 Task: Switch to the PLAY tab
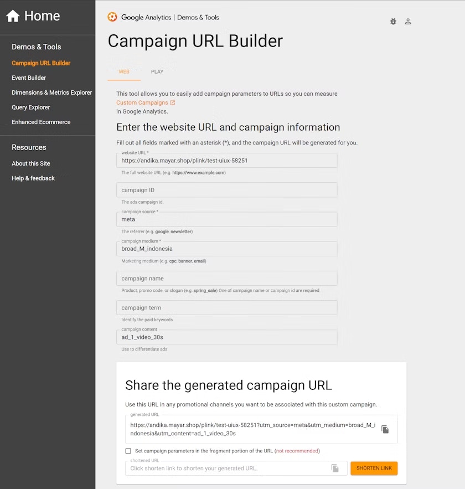pos(157,72)
